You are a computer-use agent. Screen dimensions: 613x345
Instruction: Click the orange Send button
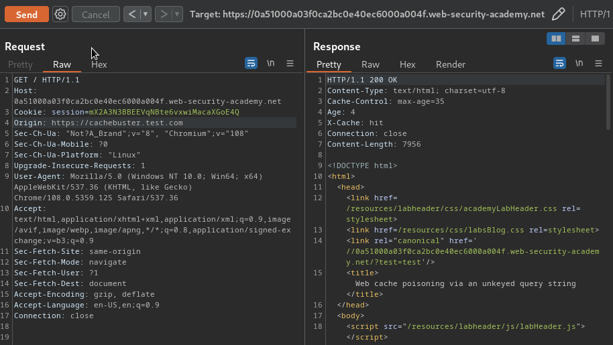click(27, 15)
